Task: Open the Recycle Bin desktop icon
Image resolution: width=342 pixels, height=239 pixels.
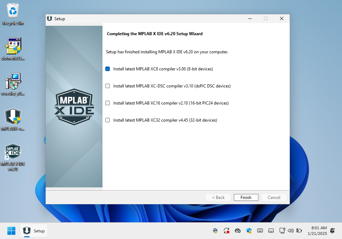Action: coord(13,14)
